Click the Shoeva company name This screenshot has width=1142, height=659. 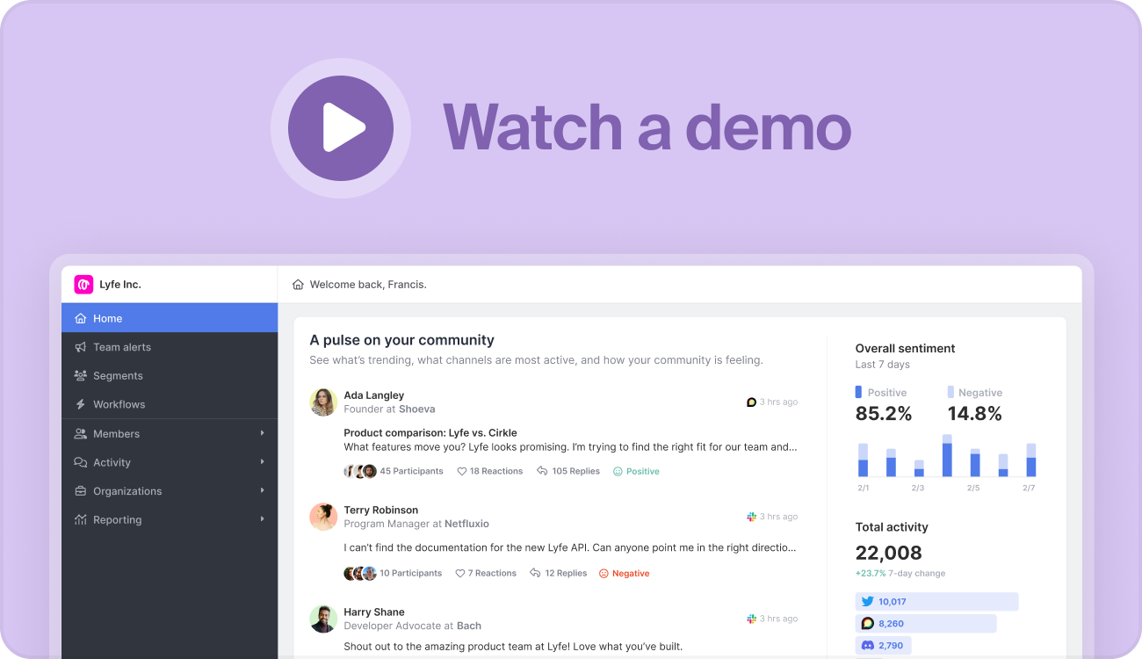click(417, 409)
